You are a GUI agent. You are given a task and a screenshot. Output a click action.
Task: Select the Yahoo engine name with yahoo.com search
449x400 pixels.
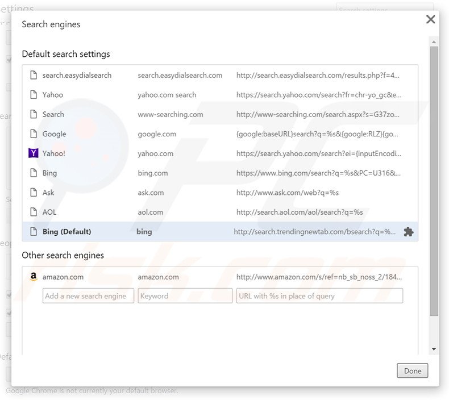[x=53, y=95]
